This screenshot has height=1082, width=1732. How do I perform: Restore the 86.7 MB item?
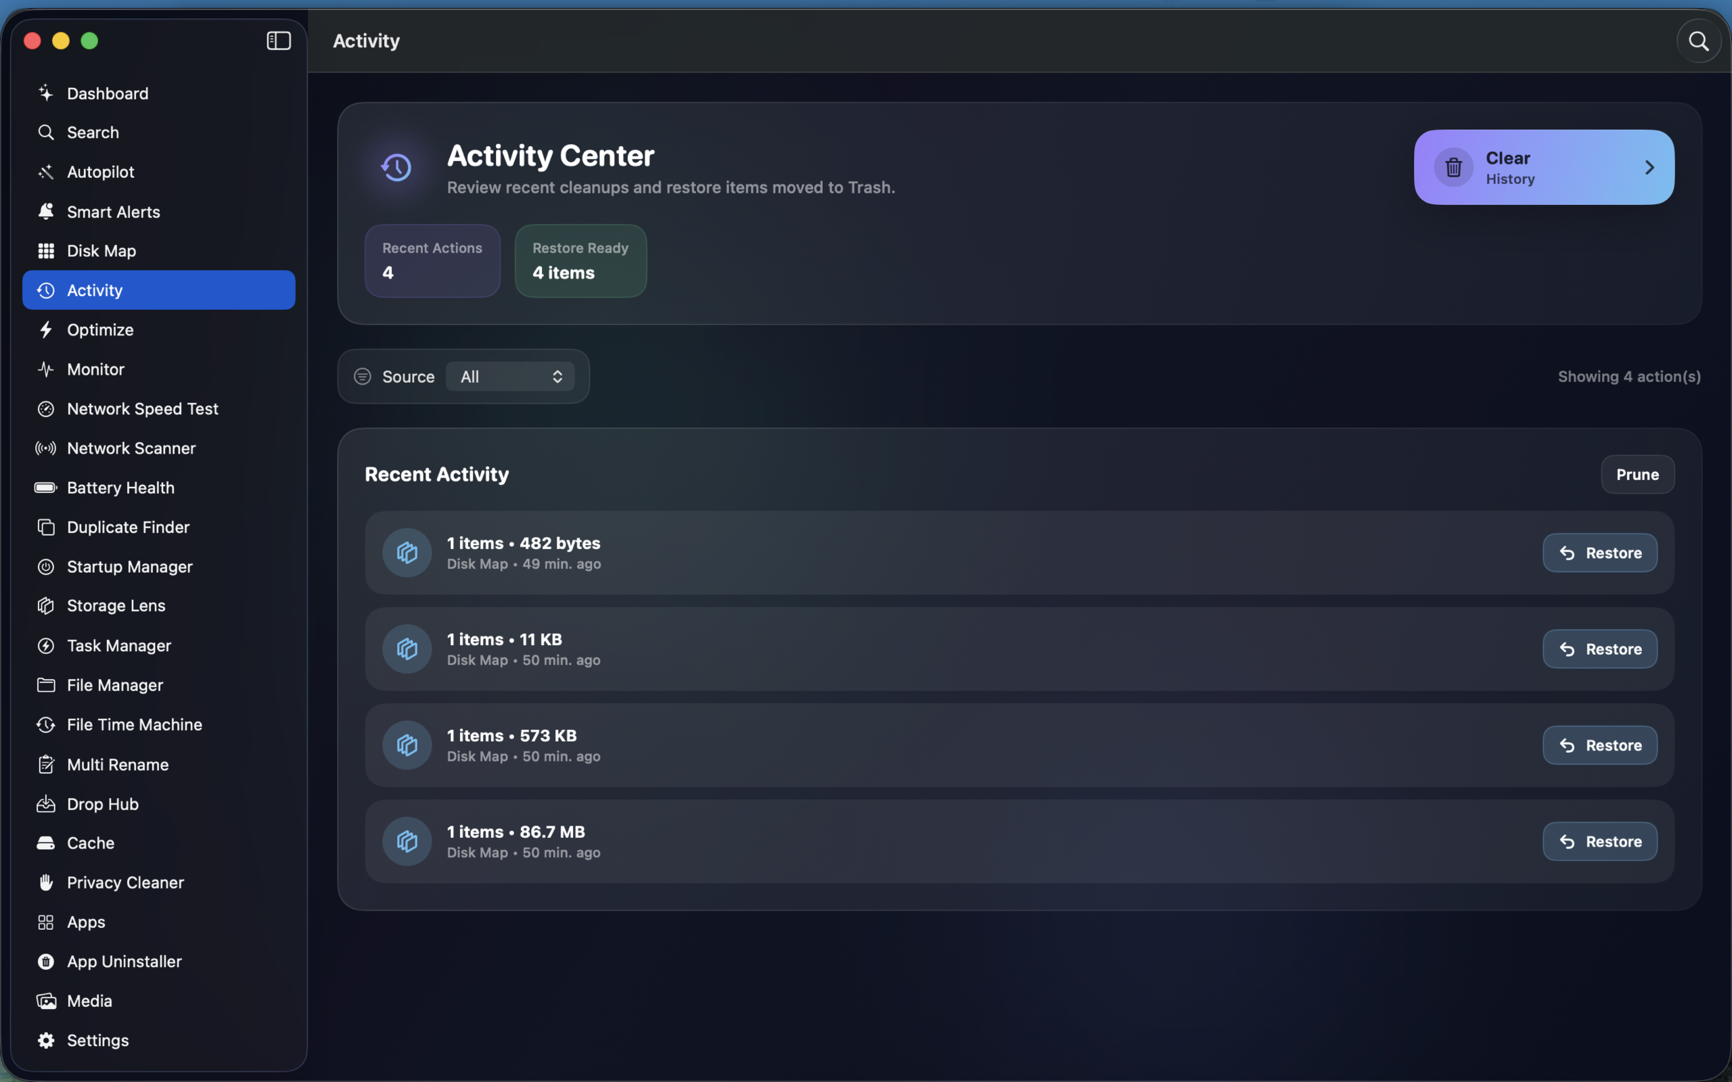click(x=1599, y=841)
